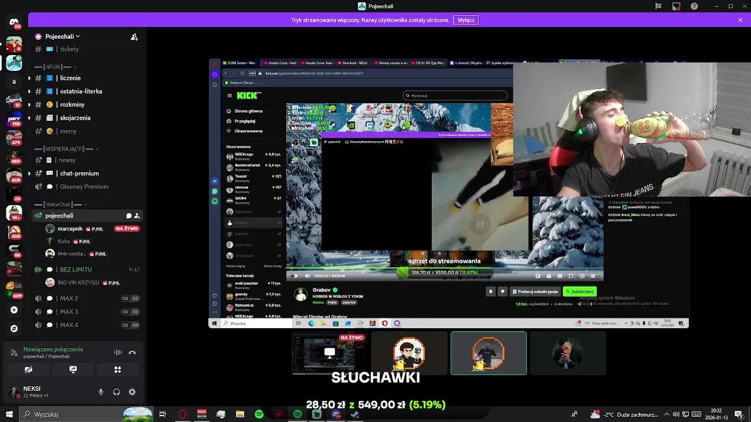
Task: Click the noise suppression waveform icon
Action: click(x=118, y=353)
